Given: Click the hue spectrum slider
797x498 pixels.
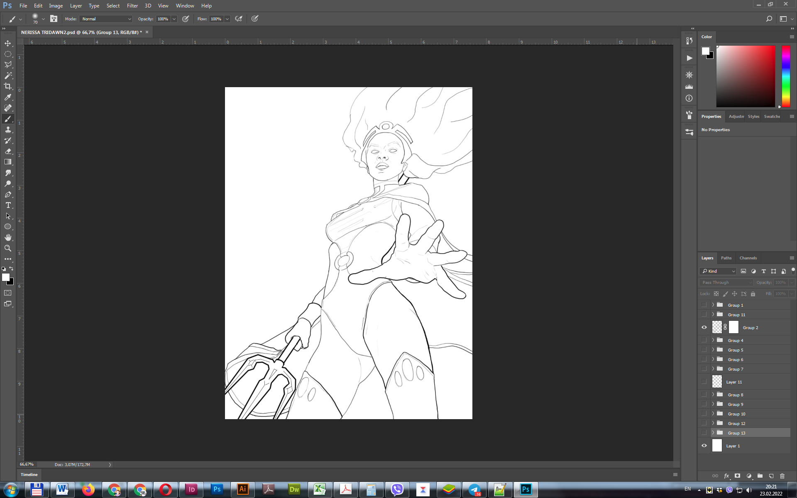Looking at the screenshot, I should tap(786, 76).
